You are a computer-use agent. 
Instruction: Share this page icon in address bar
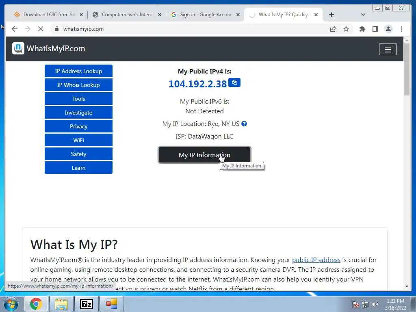333,29
